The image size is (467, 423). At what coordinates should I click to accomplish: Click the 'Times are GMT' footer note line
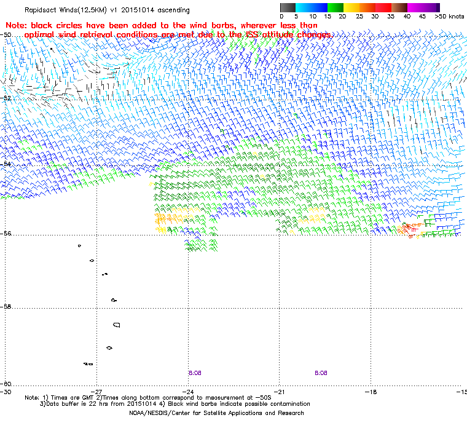(x=148, y=398)
